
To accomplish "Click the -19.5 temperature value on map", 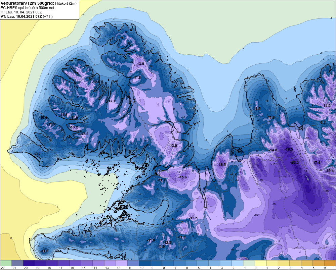I will tap(289, 149).
